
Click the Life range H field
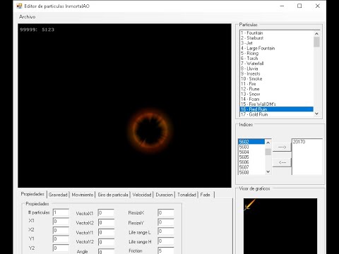tap(166, 241)
